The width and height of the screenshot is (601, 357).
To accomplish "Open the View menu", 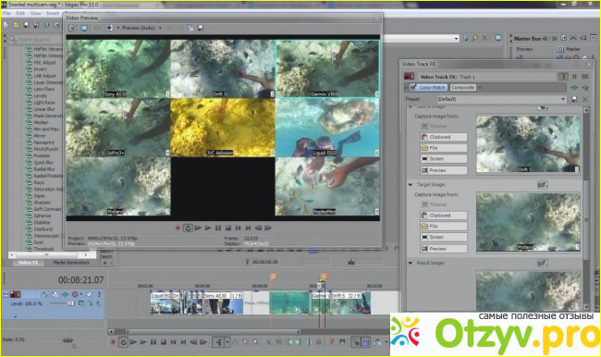I will pyautogui.click(x=35, y=13).
